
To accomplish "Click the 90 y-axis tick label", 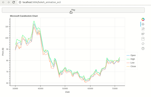I will click(x=7, y=49).
